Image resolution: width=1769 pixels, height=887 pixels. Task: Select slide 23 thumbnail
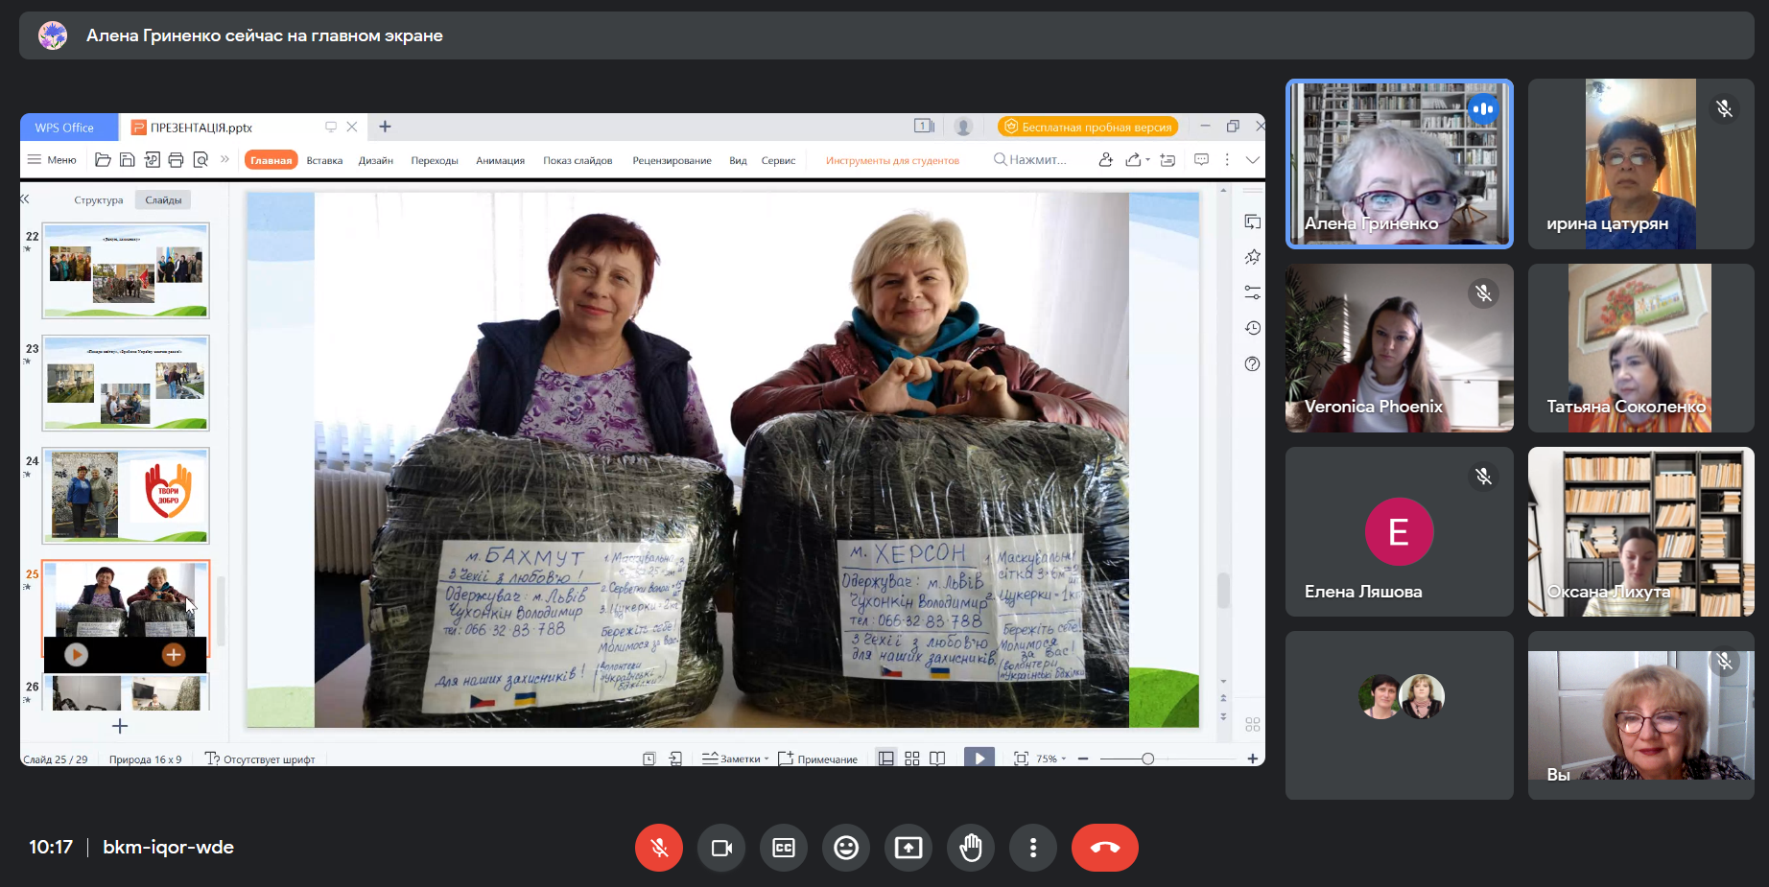click(126, 383)
